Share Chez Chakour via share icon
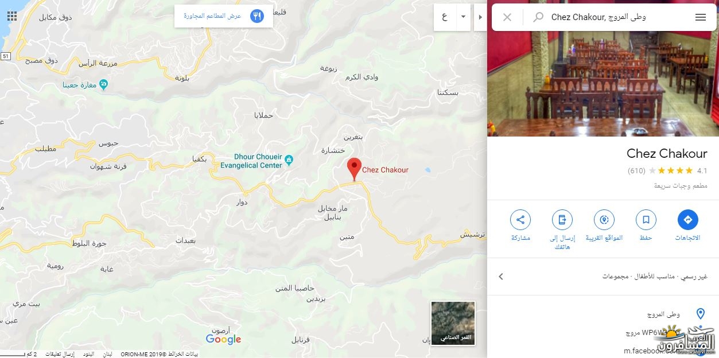719x358 pixels. [x=520, y=220]
